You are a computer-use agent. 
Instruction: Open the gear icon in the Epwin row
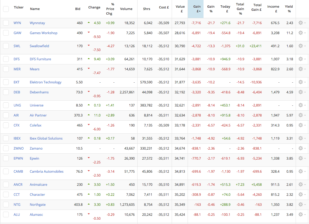301,158
